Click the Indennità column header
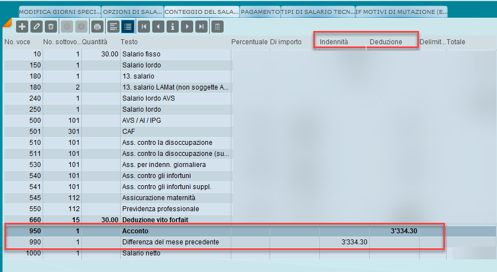Screen dimensions: 497x272 click(x=334, y=42)
